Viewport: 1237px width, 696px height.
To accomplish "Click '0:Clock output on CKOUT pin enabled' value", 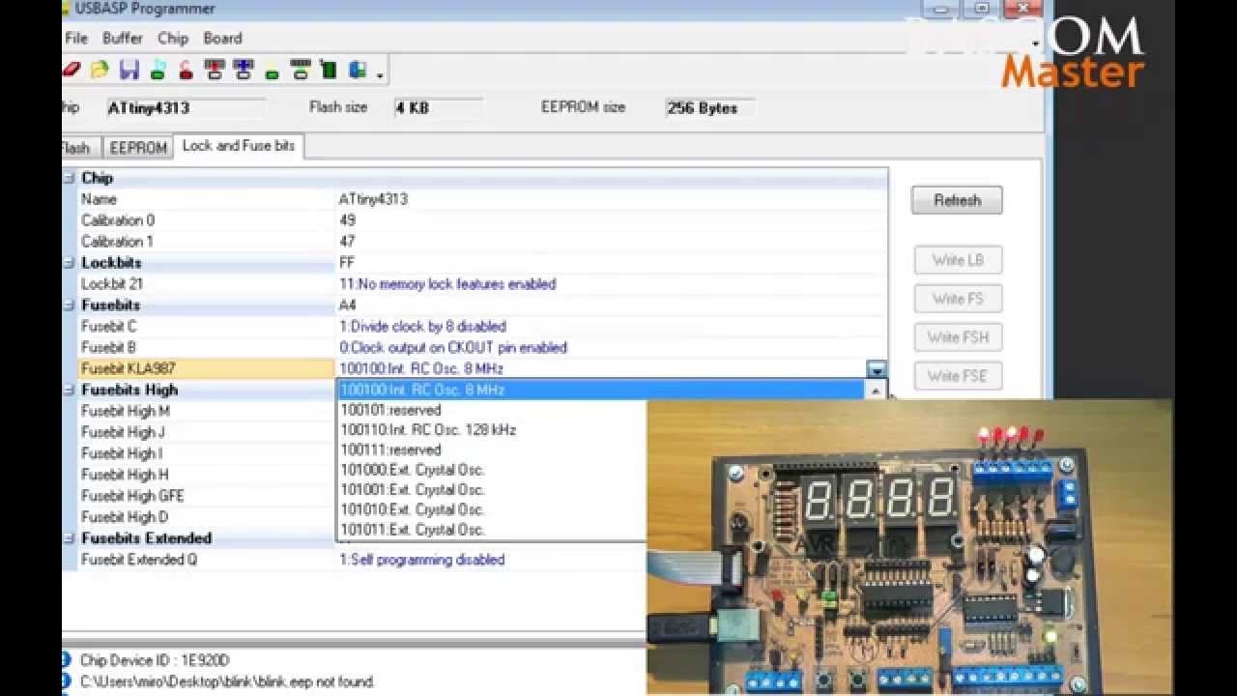I will click(x=453, y=348).
